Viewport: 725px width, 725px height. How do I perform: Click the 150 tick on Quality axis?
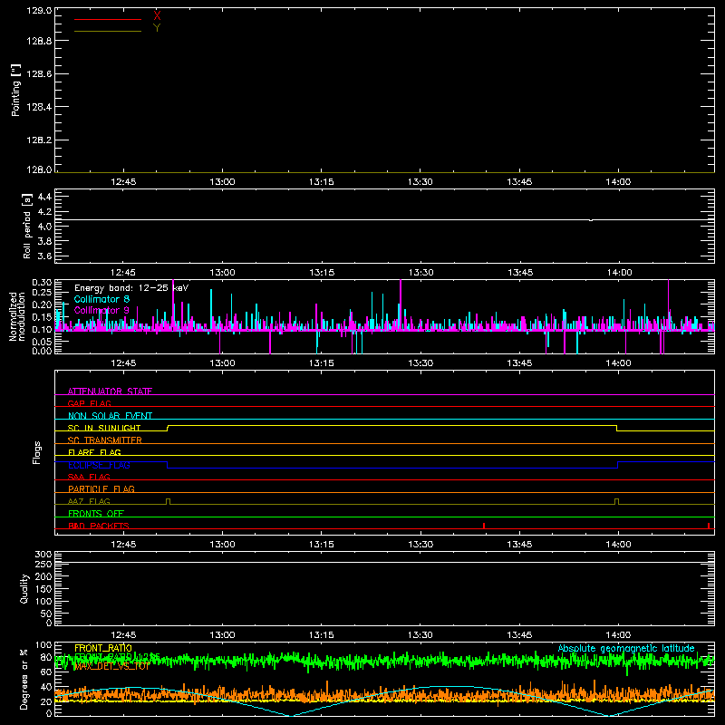click(43, 589)
